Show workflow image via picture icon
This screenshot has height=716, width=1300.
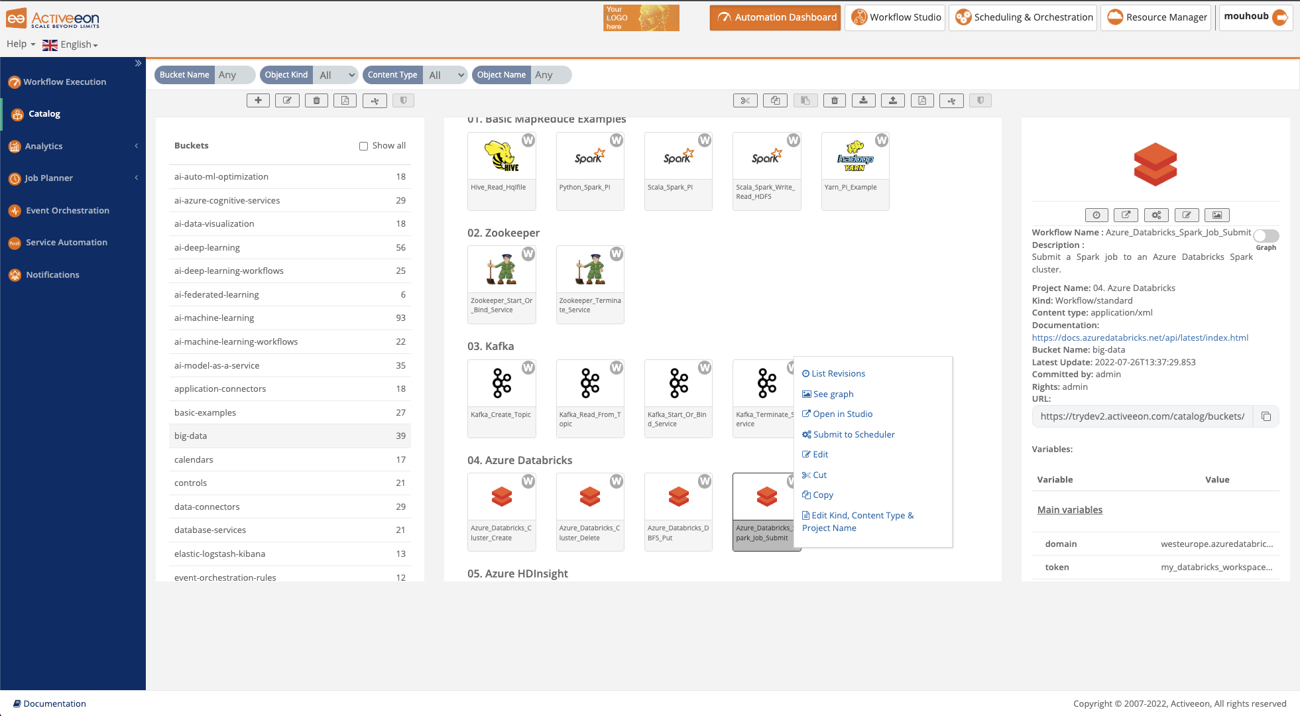click(x=1217, y=215)
